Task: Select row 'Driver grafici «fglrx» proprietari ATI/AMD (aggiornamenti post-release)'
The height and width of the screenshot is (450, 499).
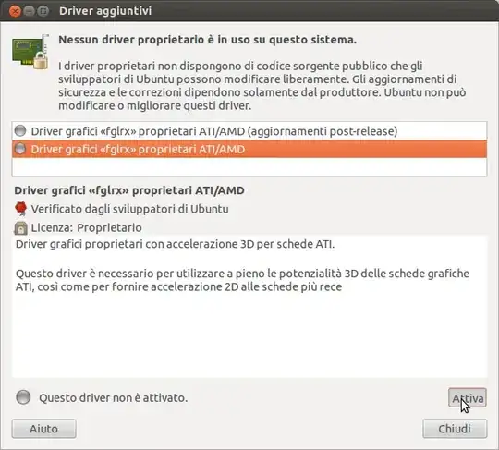Action: click(249, 131)
